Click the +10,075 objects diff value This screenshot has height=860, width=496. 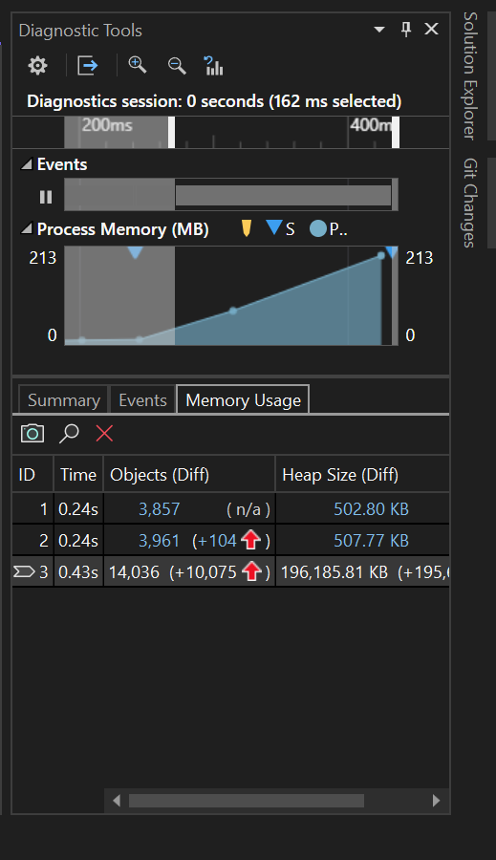pos(204,572)
